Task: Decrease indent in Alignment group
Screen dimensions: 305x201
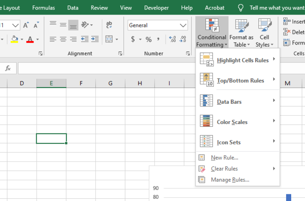Action: click(85, 39)
